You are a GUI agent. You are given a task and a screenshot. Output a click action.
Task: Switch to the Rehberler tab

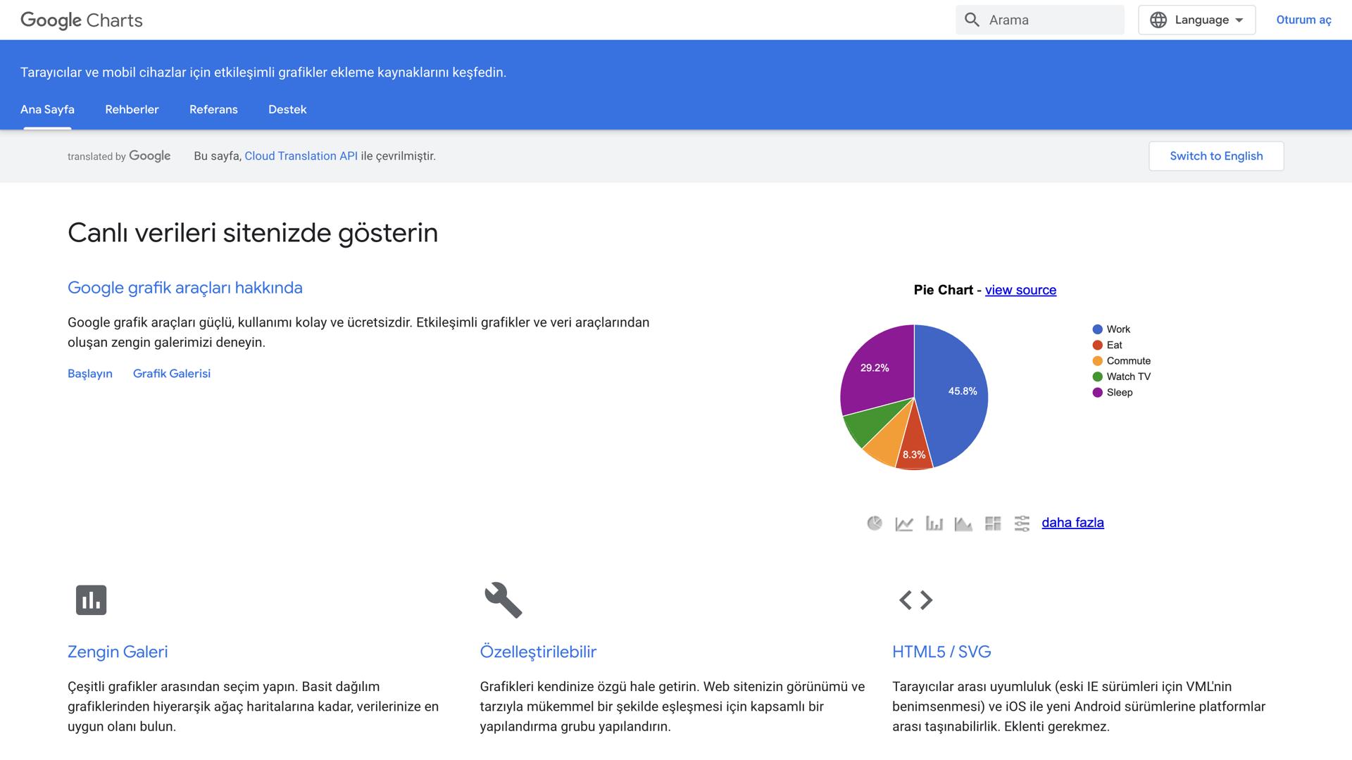pos(132,109)
